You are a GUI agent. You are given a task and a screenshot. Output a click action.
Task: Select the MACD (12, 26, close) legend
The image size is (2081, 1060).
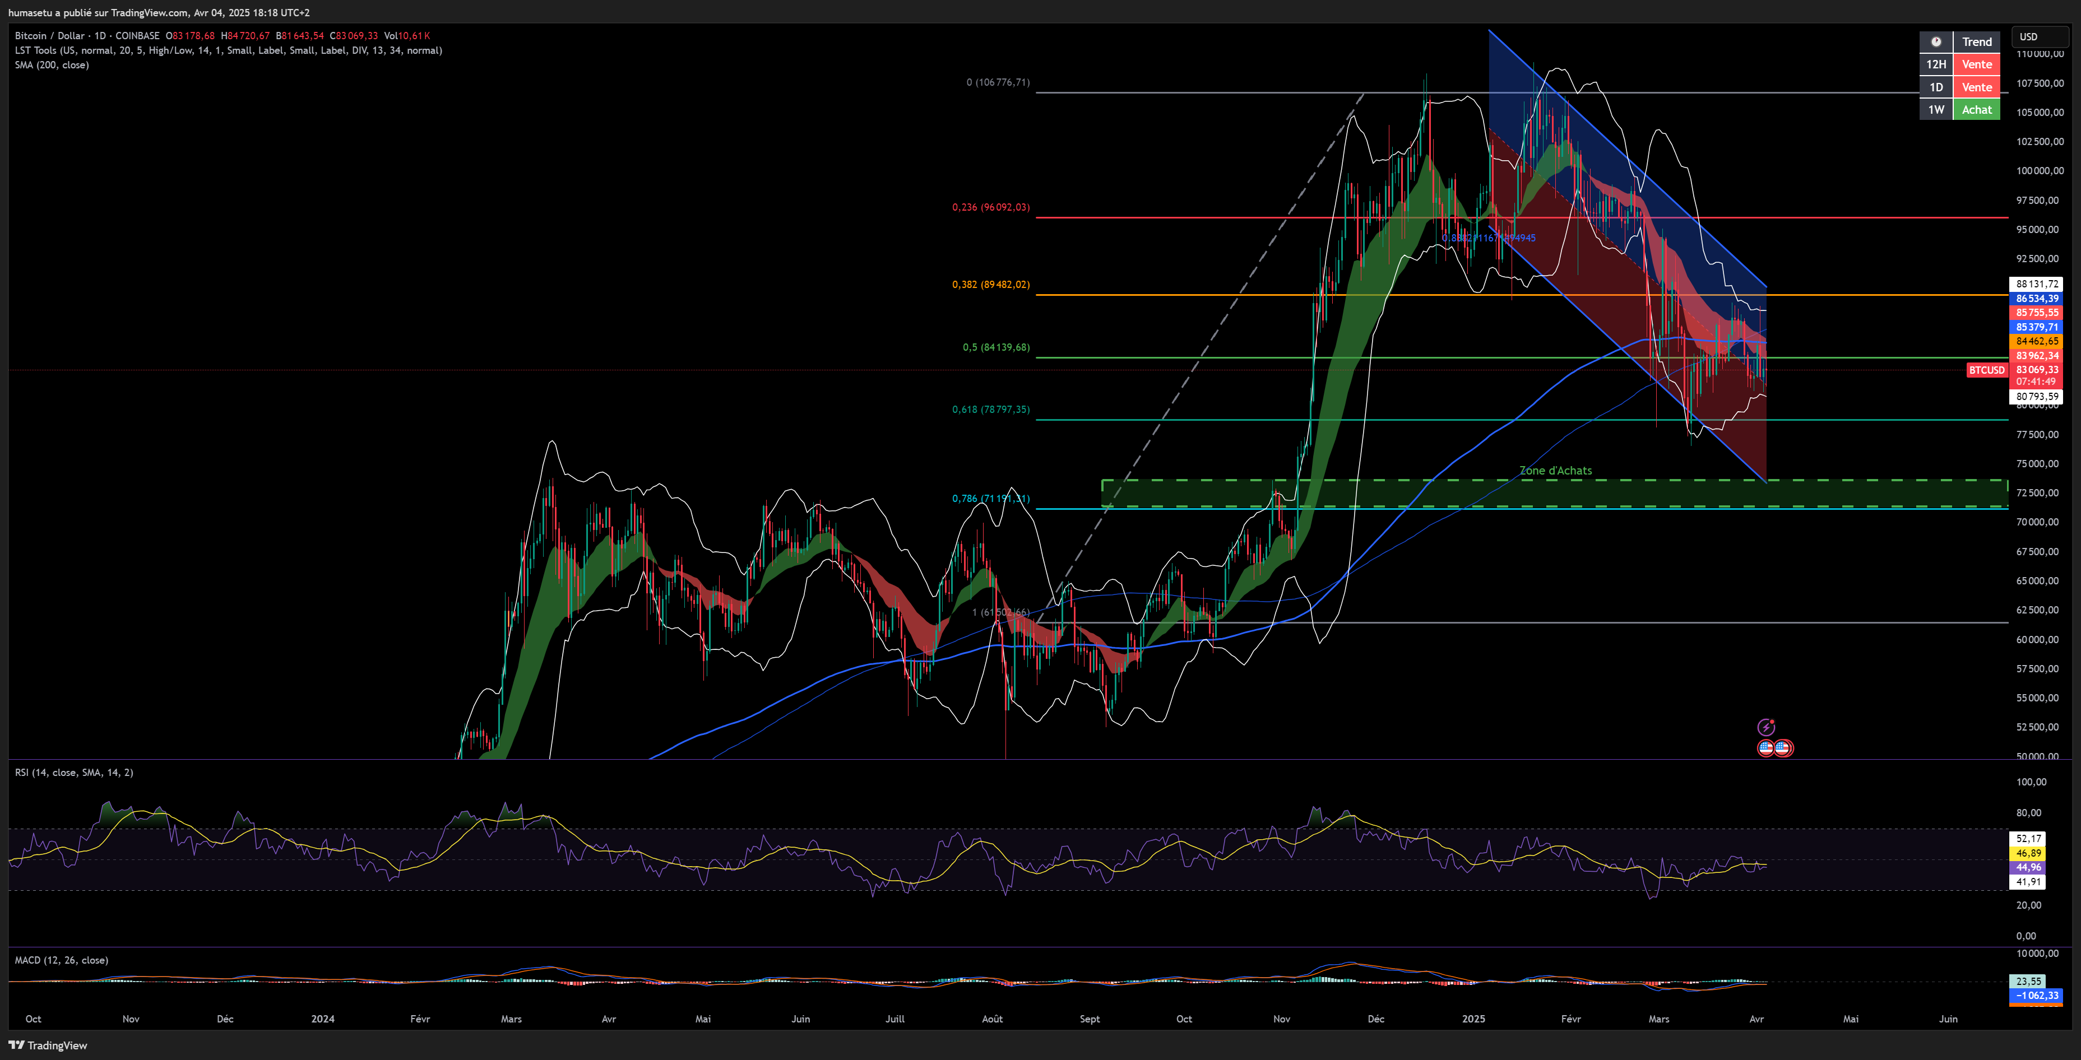62,960
